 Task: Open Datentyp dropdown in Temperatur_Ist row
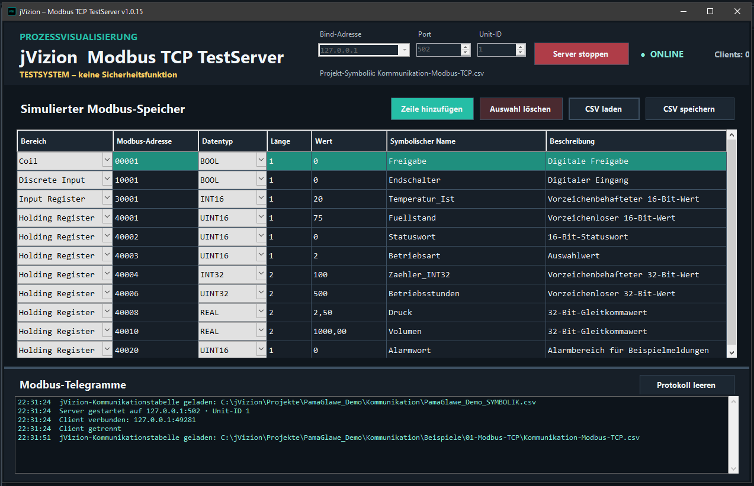click(261, 198)
